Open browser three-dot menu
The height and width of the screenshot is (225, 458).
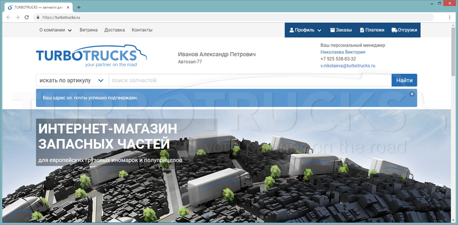[x=449, y=17]
